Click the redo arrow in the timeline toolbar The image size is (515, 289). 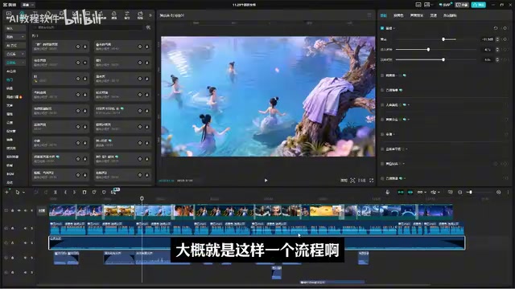tap(46, 193)
